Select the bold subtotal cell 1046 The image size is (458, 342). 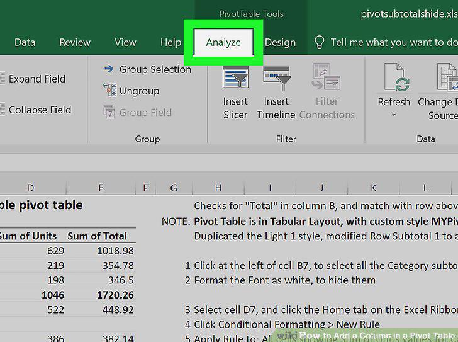pyautogui.click(x=53, y=295)
